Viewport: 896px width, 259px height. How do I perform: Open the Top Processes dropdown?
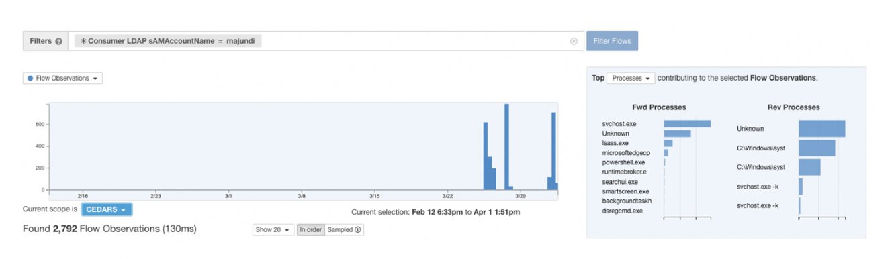(631, 79)
